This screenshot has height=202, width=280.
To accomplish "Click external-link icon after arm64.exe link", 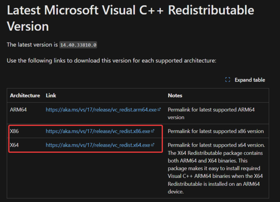I will coord(159,109).
